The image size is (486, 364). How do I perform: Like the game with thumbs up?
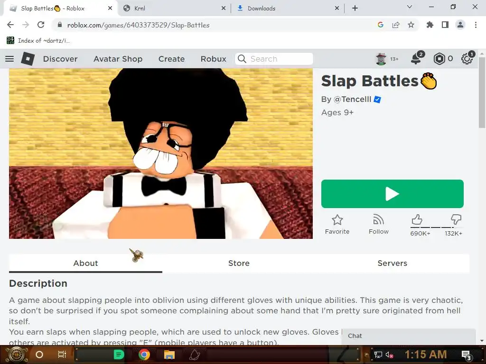[417, 219]
